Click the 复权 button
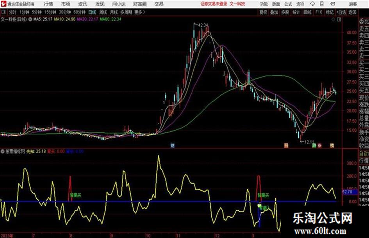The width and height of the screenshot is (369, 238). click(263, 12)
